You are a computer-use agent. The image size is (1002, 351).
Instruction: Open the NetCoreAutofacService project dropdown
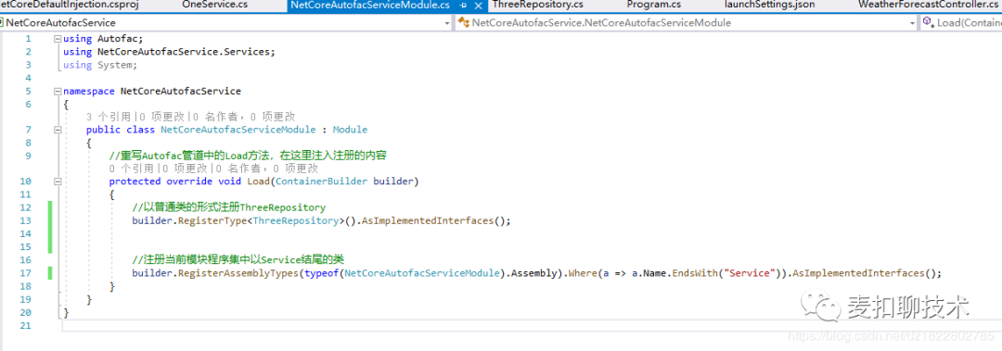tap(447, 22)
